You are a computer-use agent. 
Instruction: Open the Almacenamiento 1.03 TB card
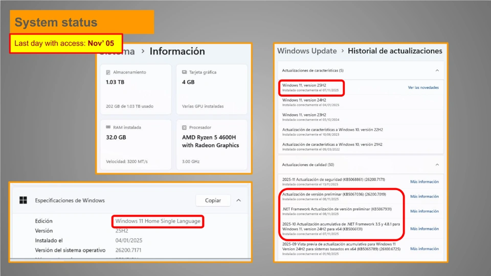pos(136,89)
